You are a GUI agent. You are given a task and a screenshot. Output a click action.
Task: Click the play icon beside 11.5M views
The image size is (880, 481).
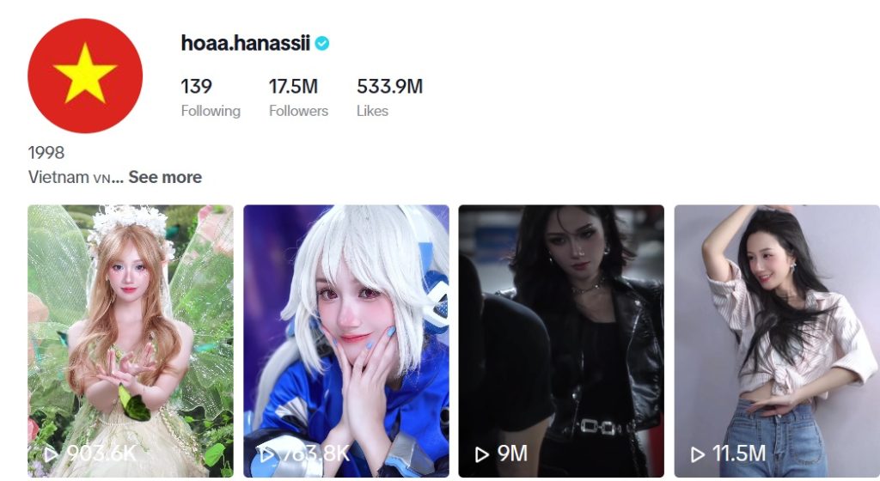coord(697,454)
